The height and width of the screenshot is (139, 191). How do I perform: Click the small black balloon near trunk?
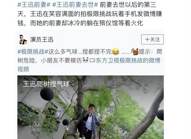pos(66,122)
